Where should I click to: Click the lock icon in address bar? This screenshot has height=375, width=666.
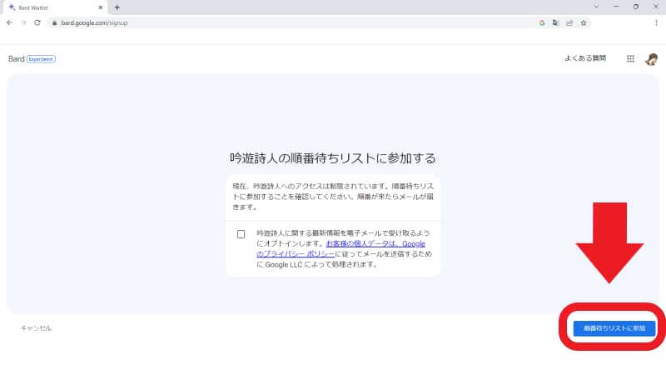tap(54, 23)
